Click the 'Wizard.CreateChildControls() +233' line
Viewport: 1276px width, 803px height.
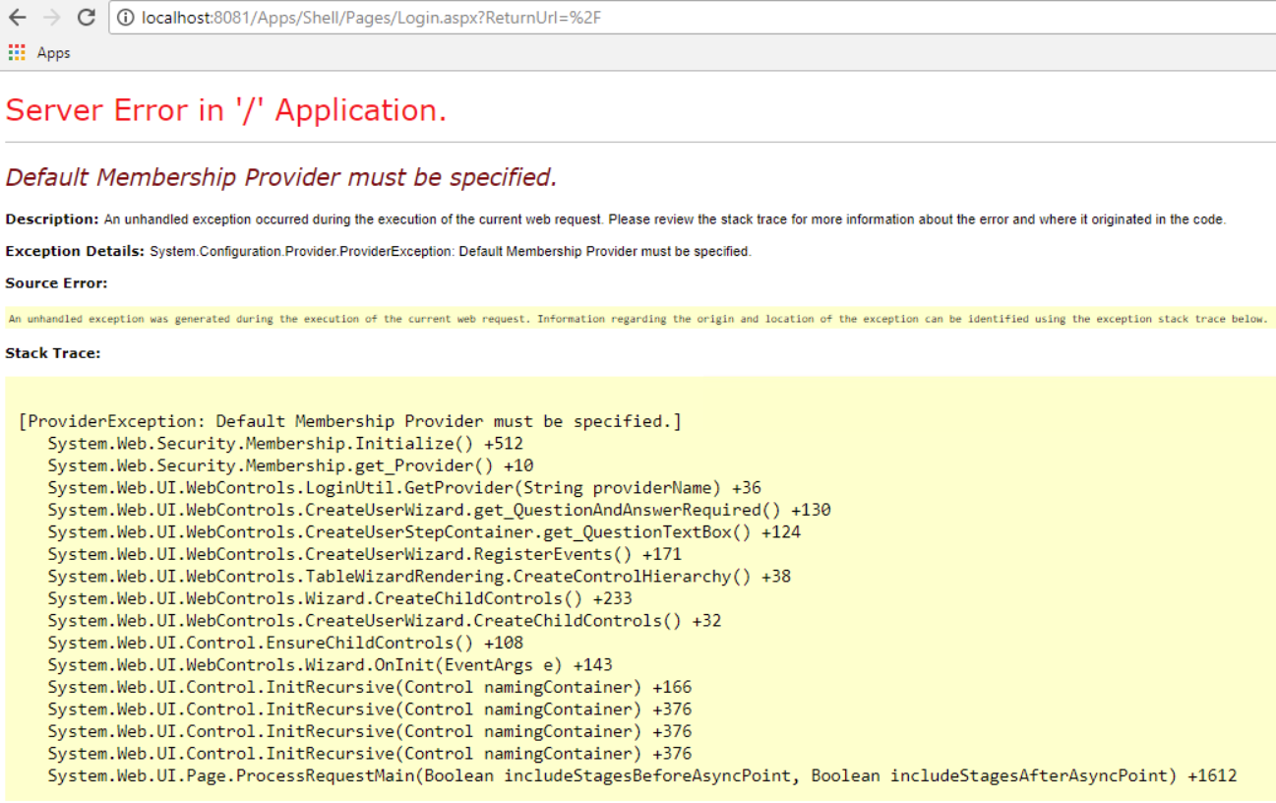[x=339, y=598]
